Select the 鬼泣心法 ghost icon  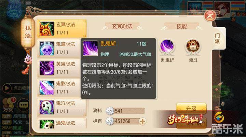coord(46,107)
